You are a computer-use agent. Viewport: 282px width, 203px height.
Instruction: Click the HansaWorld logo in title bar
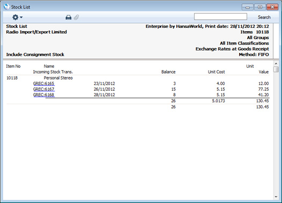pos(6,6)
